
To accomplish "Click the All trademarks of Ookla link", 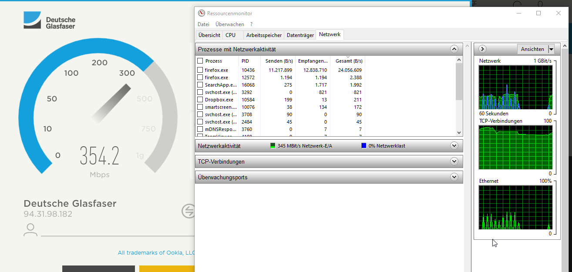I will tap(156, 252).
